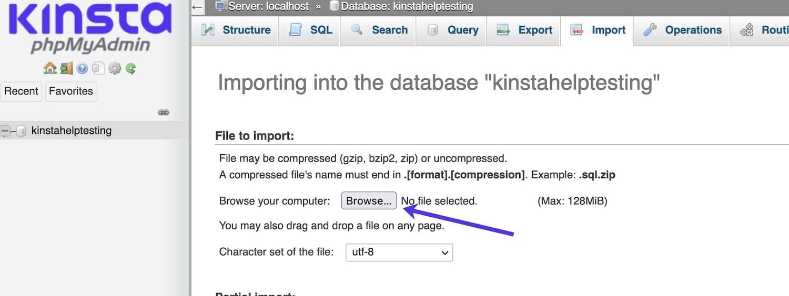Screen dimensions: 789x296
Task: Open phpMyAdmin documentation help icon
Action: click(x=82, y=68)
